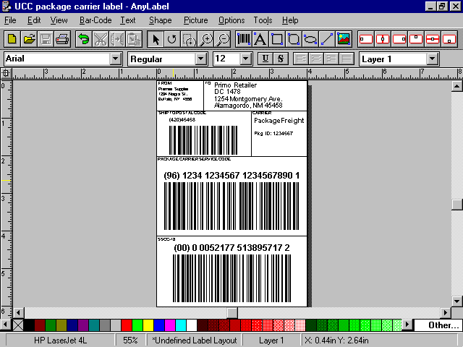
Task: Choose the no-color crossed swatch
Action: coord(18,325)
